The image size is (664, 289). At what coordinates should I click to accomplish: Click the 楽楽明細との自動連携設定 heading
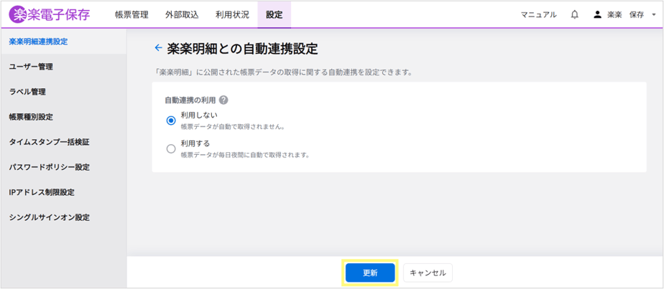pos(243,48)
